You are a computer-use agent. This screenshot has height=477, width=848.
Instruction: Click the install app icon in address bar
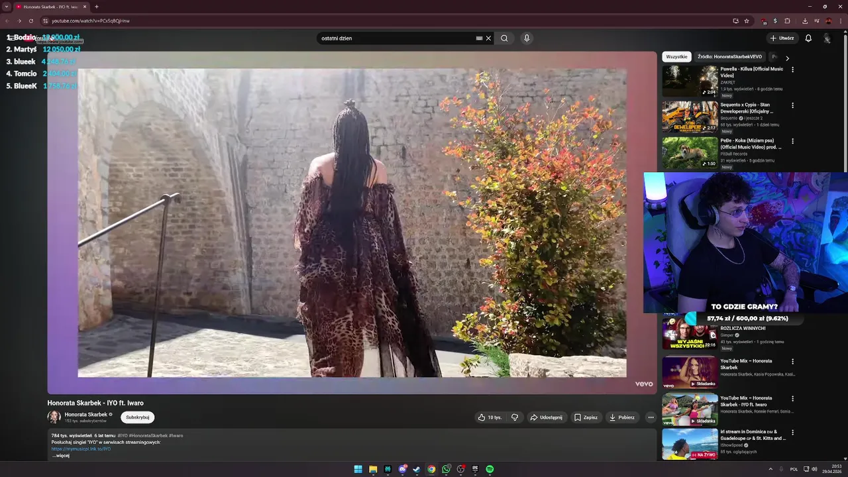735,21
